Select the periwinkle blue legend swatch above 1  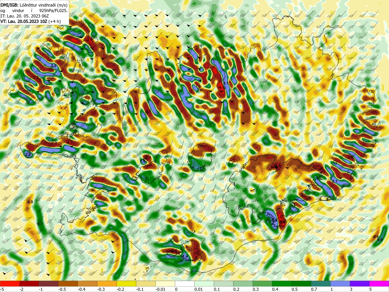340,283
